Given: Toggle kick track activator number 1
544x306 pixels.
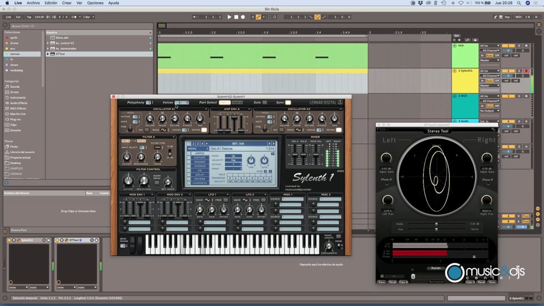Looking at the screenshot, I should pos(508,46).
